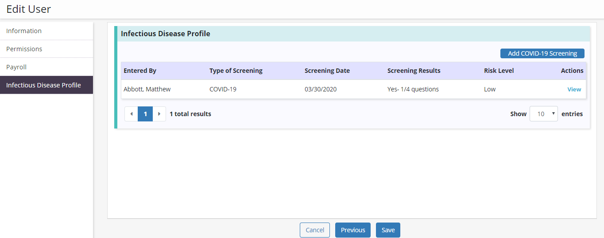Image resolution: width=604 pixels, height=238 pixels.
Task: Click Add COVID-19 Screening button
Action: [542, 53]
